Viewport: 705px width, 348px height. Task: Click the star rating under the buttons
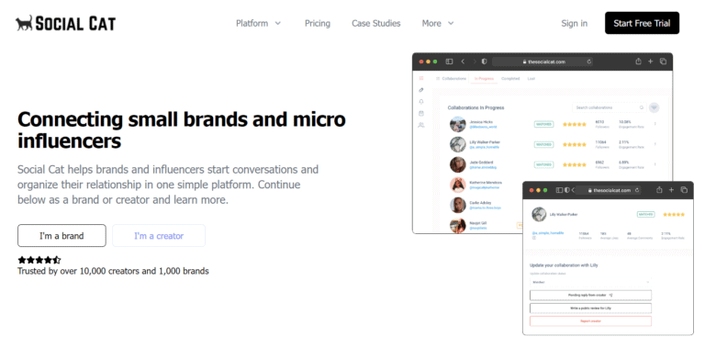click(39, 260)
